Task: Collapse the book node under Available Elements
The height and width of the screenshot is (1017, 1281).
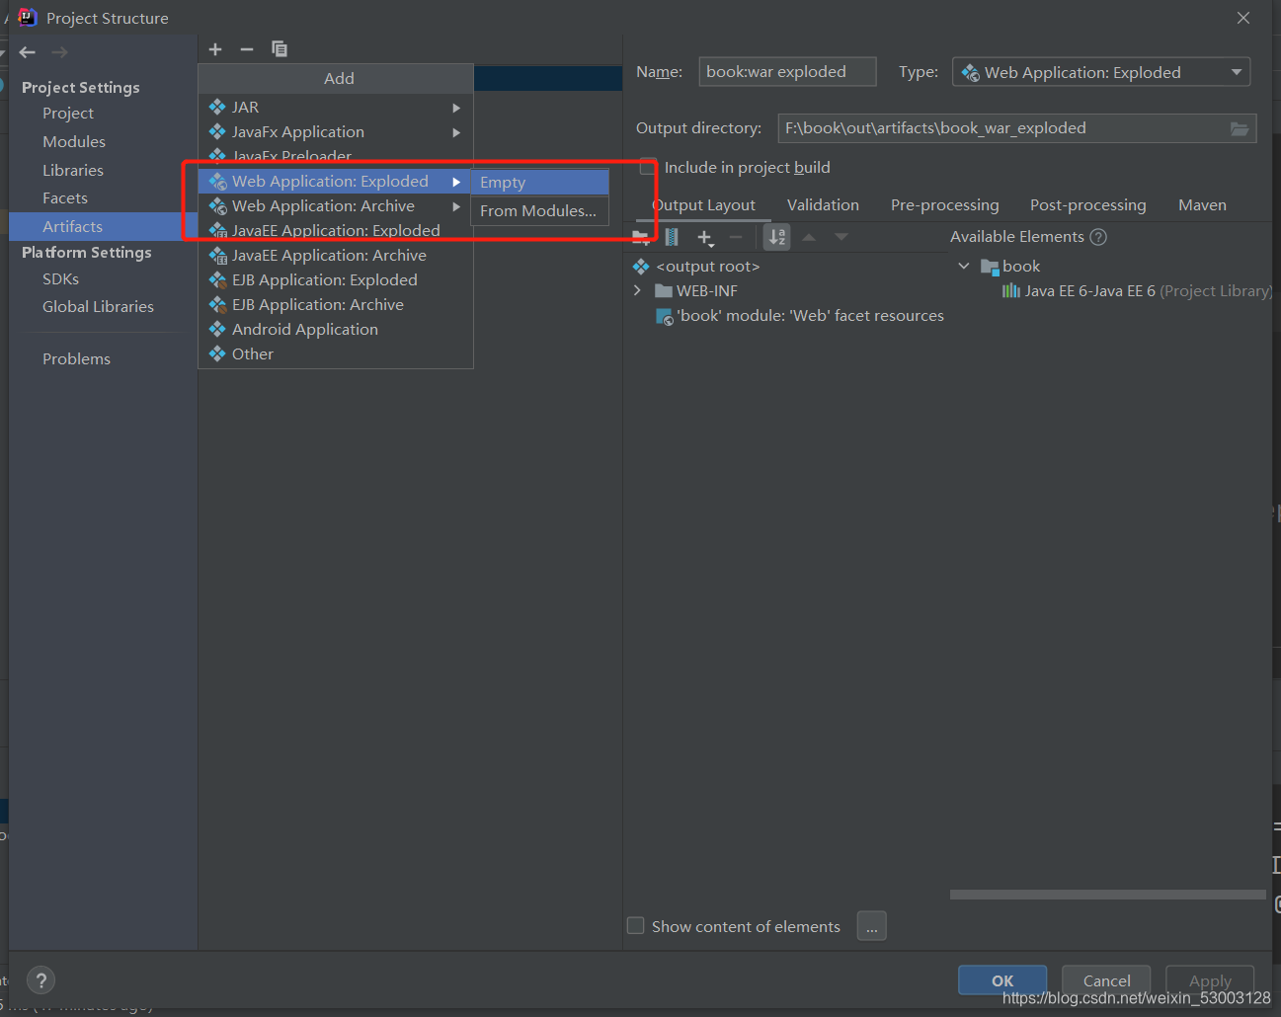Action: (x=964, y=266)
